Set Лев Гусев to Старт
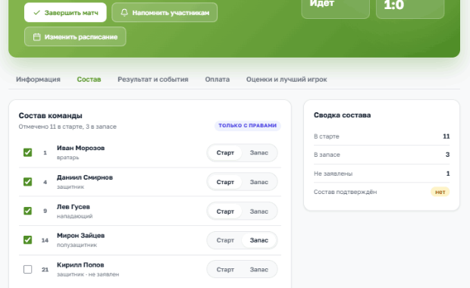The height and width of the screenshot is (288, 470). (225, 211)
